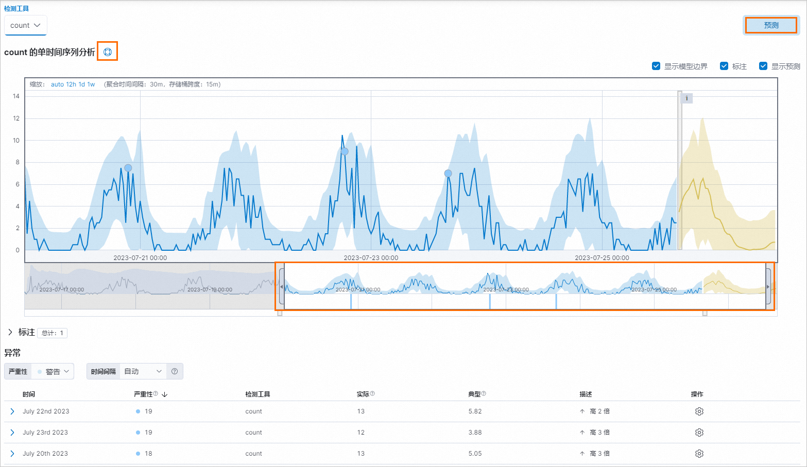Click the forecast button
This screenshot has width=807, height=467.
(771, 25)
